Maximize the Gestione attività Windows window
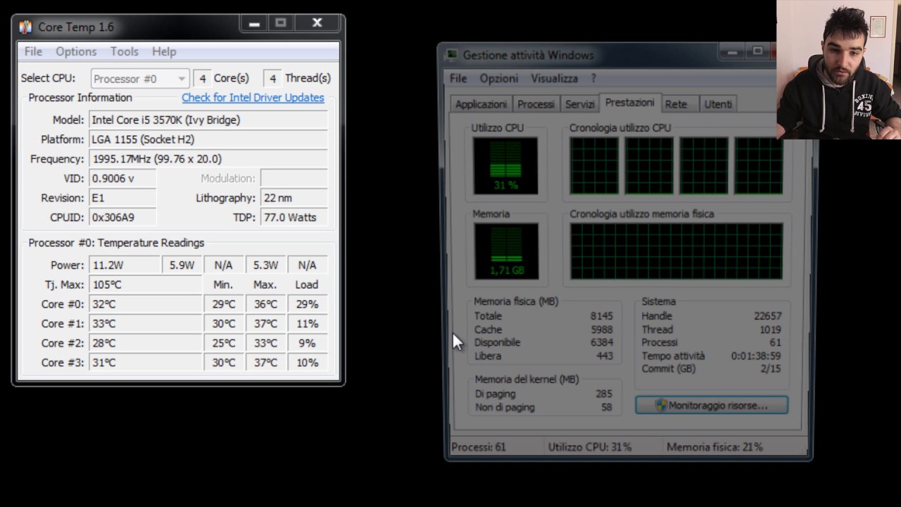 coord(757,51)
